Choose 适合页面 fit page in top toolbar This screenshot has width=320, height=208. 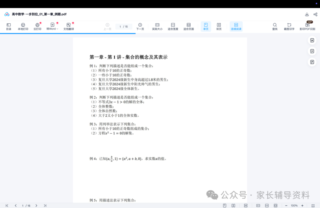click(x=188, y=27)
